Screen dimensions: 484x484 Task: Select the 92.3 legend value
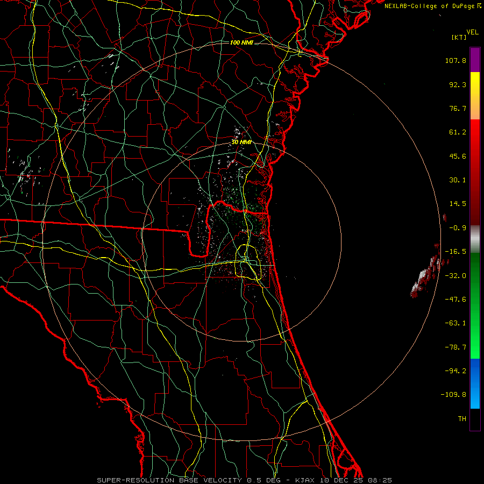click(458, 84)
